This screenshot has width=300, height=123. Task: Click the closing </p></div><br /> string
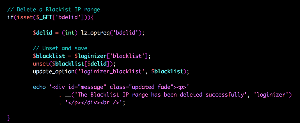click(x=93, y=103)
